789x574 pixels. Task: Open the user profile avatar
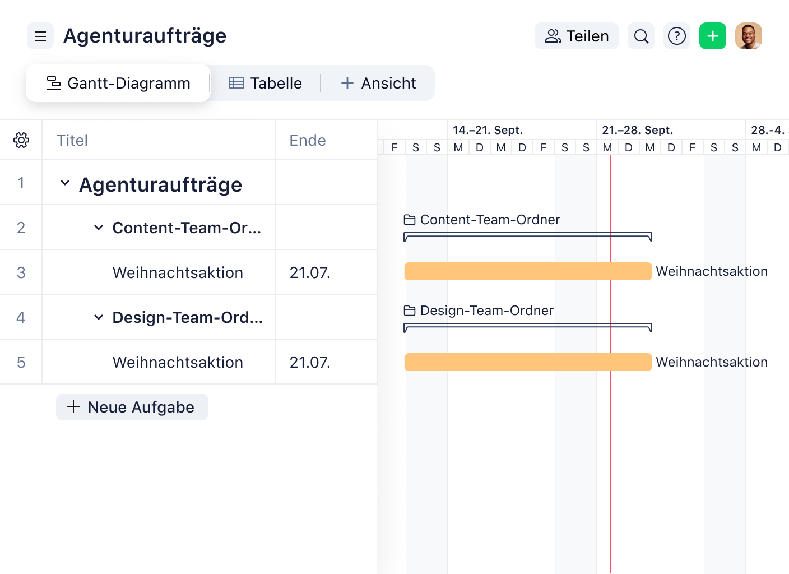749,36
